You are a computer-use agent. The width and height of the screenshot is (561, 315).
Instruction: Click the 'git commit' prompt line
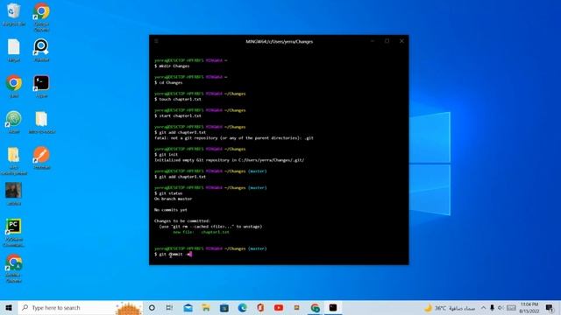[174, 255]
